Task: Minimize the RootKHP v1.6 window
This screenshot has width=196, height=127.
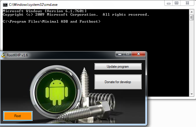Action: (x=120, y=54)
